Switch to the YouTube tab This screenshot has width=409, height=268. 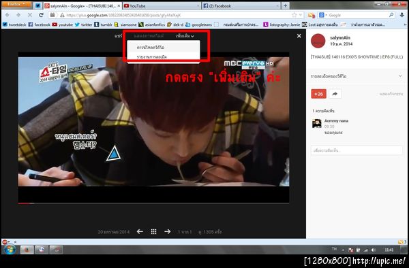click(x=161, y=5)
